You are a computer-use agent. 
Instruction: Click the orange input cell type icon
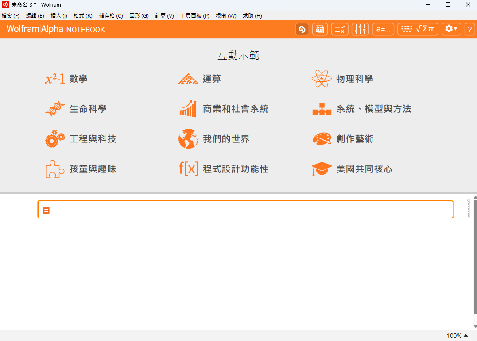click(46, 211)
